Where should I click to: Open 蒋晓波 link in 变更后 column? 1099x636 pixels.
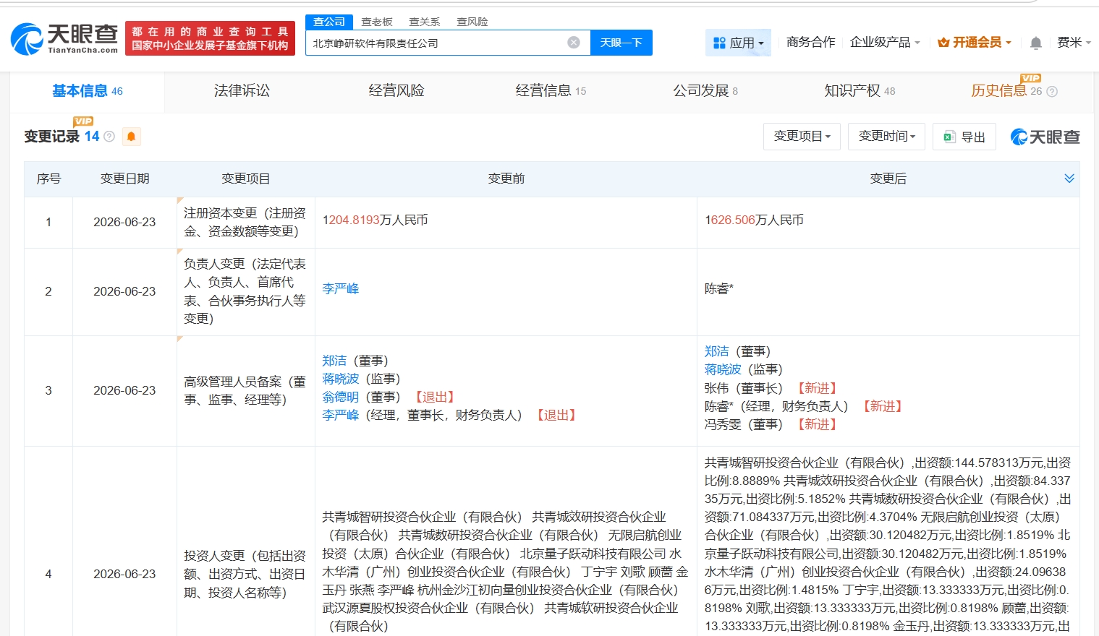pos(723,369)
